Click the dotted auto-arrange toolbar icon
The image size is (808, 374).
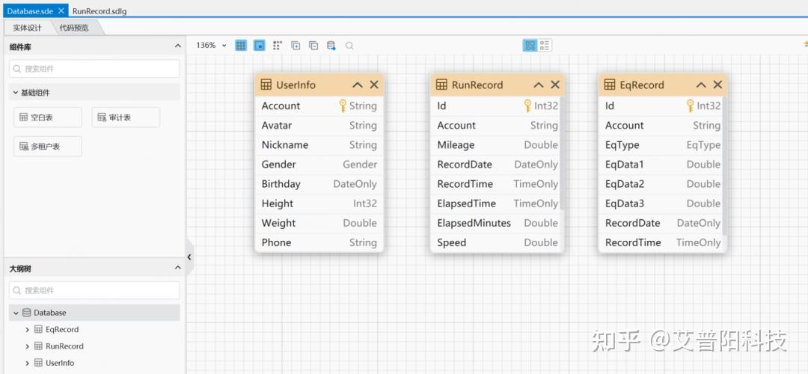(278, 46)
